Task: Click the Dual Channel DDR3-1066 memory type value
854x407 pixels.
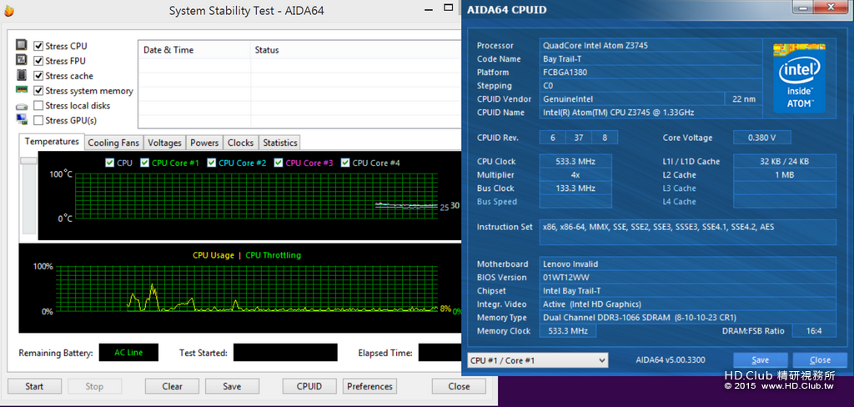Action: point(687,317)
